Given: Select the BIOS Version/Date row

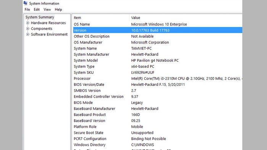Looking at the screenshot, I should point(158,85).
